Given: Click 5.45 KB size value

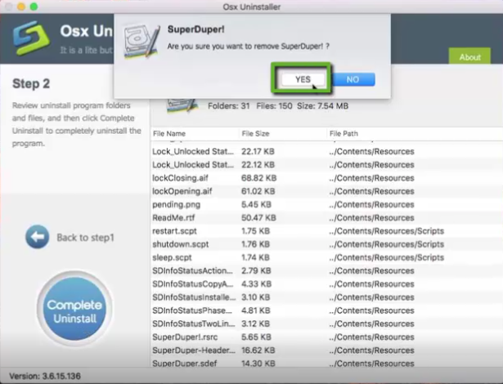Looking at the screenshot, I should tap(256, 204).
